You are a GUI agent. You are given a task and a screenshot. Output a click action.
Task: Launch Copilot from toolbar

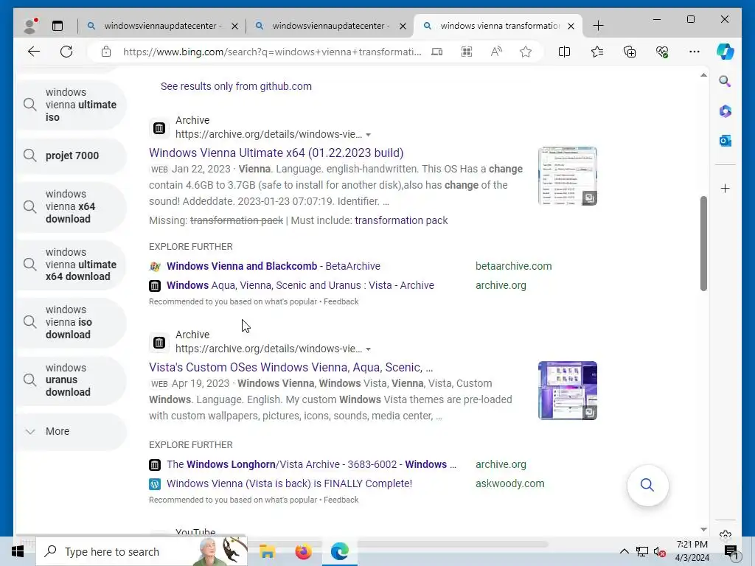[x=726, y=52]
